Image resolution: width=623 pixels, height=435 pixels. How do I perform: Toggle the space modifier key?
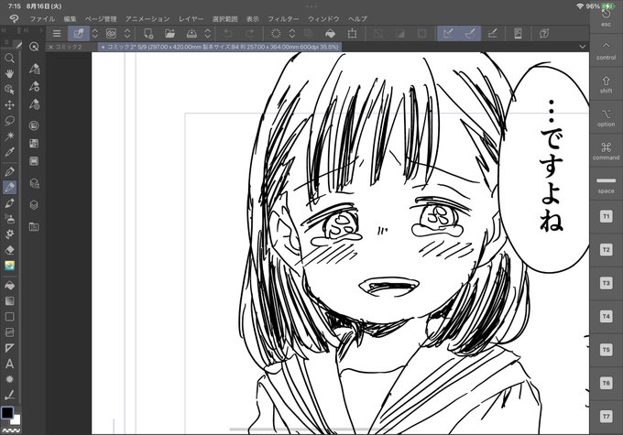[x=606, y=185]
